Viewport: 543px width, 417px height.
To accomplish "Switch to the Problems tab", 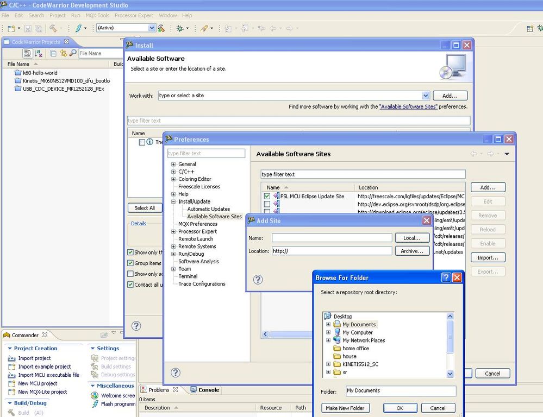I will pos(159,390).
